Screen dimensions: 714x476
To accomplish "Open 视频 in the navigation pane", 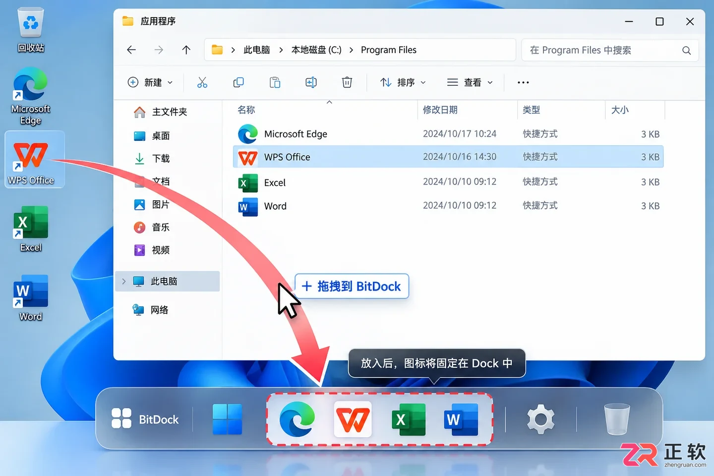I will 152,250.
